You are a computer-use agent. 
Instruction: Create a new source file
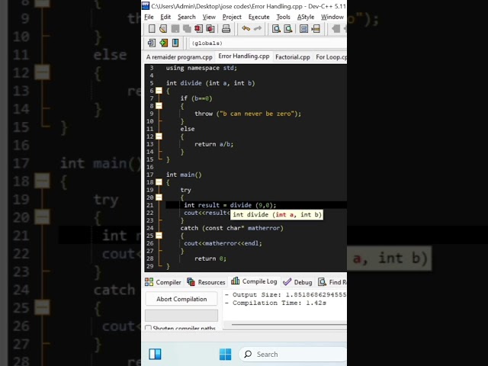pos(152,29)
